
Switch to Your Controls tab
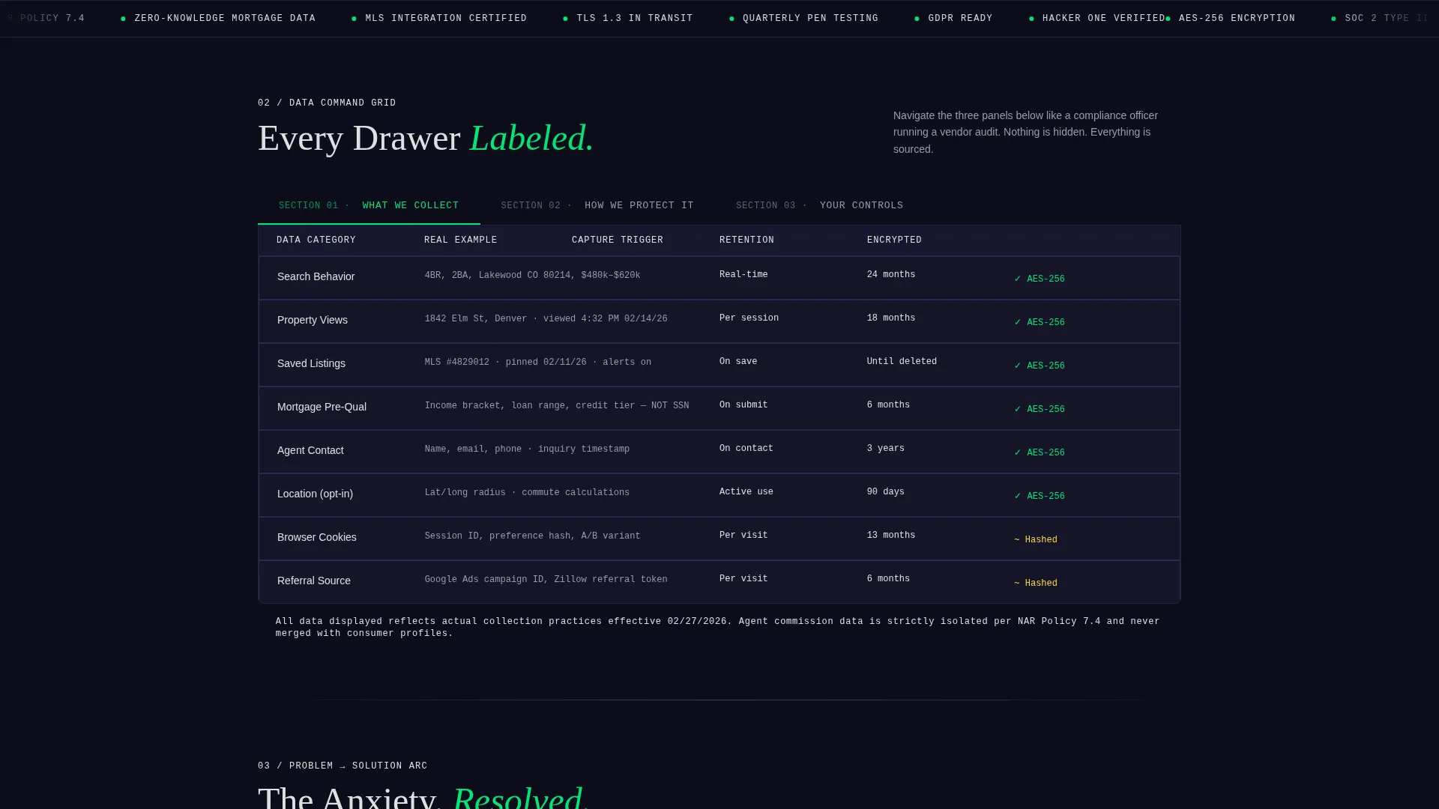819,205
